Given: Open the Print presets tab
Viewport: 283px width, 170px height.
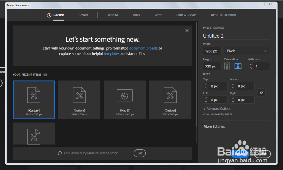Looking at the screenshot, I should coord(158,15).
